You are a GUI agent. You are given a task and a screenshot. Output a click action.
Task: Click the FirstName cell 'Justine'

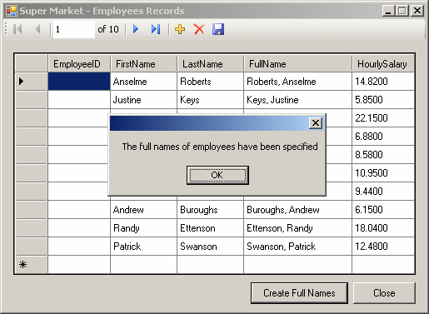pos(143,100)
